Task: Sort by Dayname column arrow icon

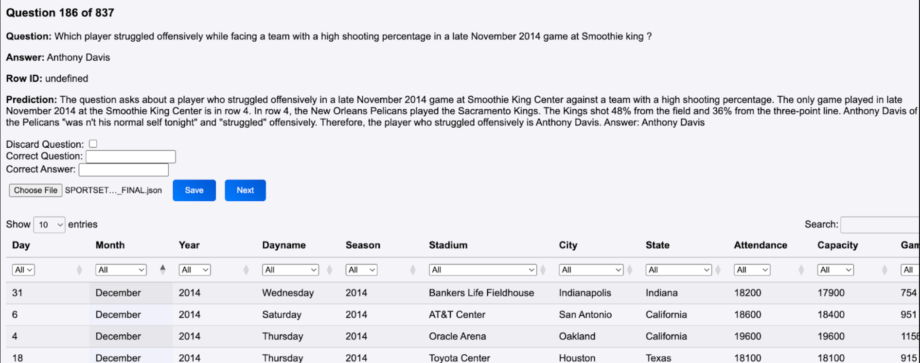Action: (329, 270)
